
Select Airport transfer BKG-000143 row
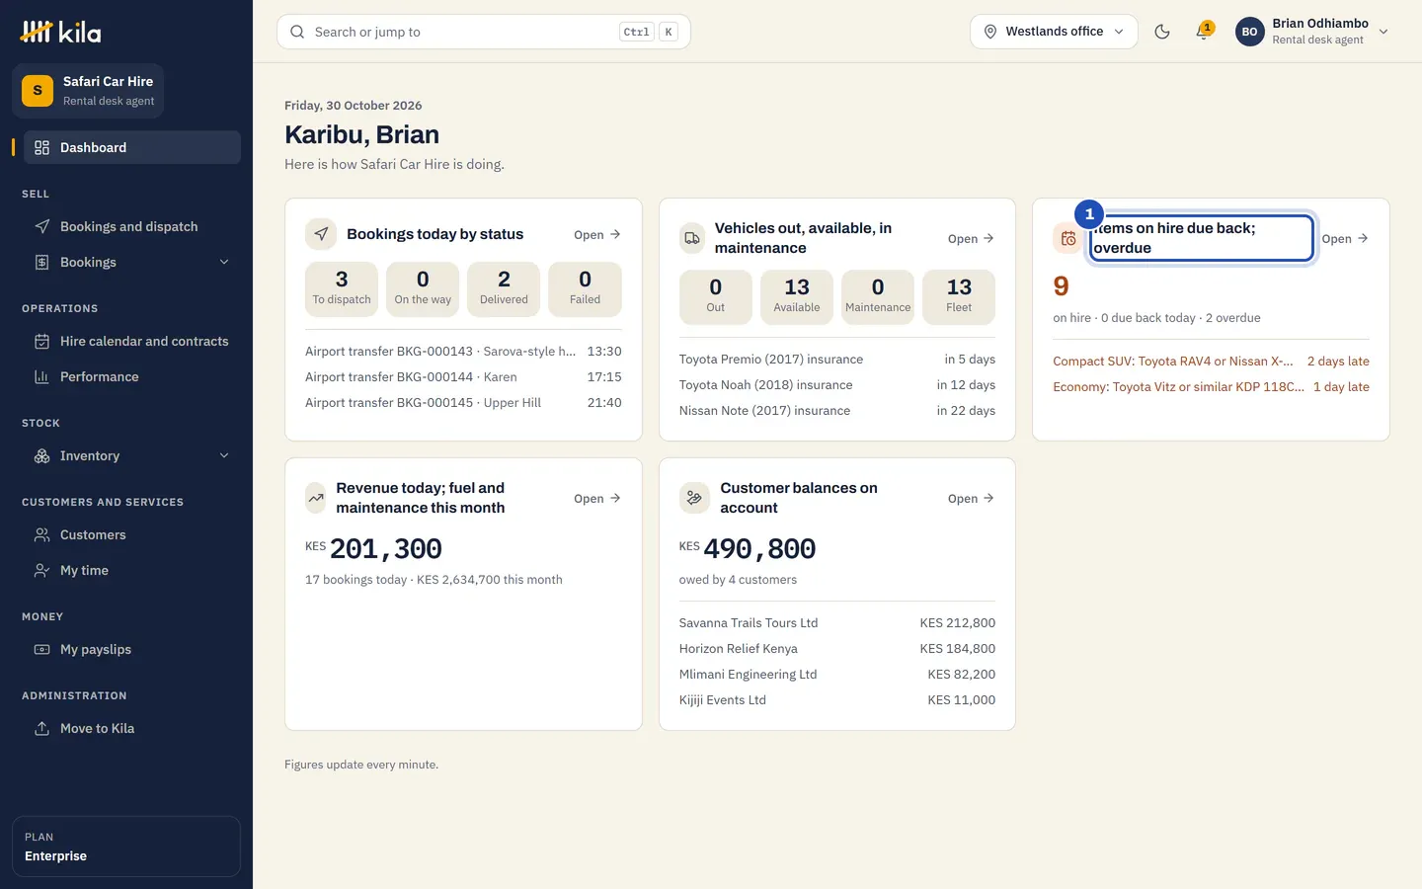[x=463, y=351]
